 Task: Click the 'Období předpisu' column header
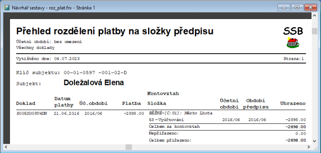tap(256, 104)
